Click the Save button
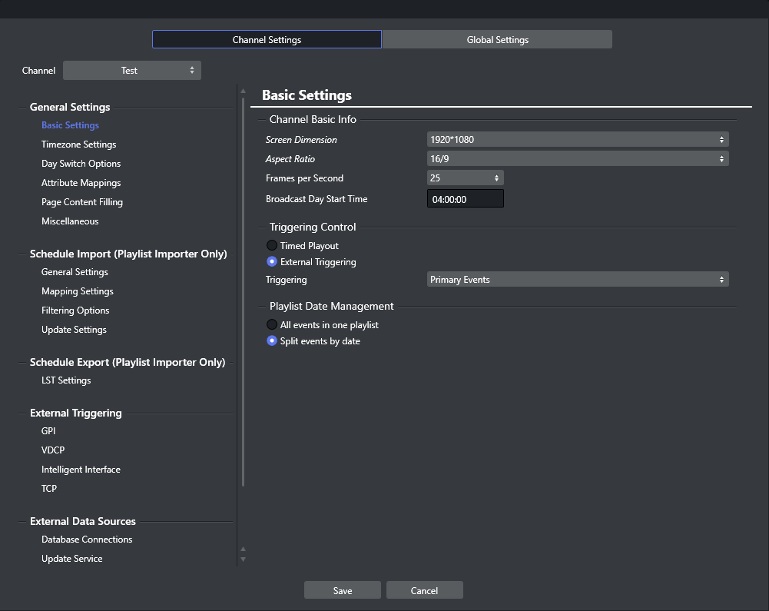The width and height of the screenshot is (769, 611). 343,590
